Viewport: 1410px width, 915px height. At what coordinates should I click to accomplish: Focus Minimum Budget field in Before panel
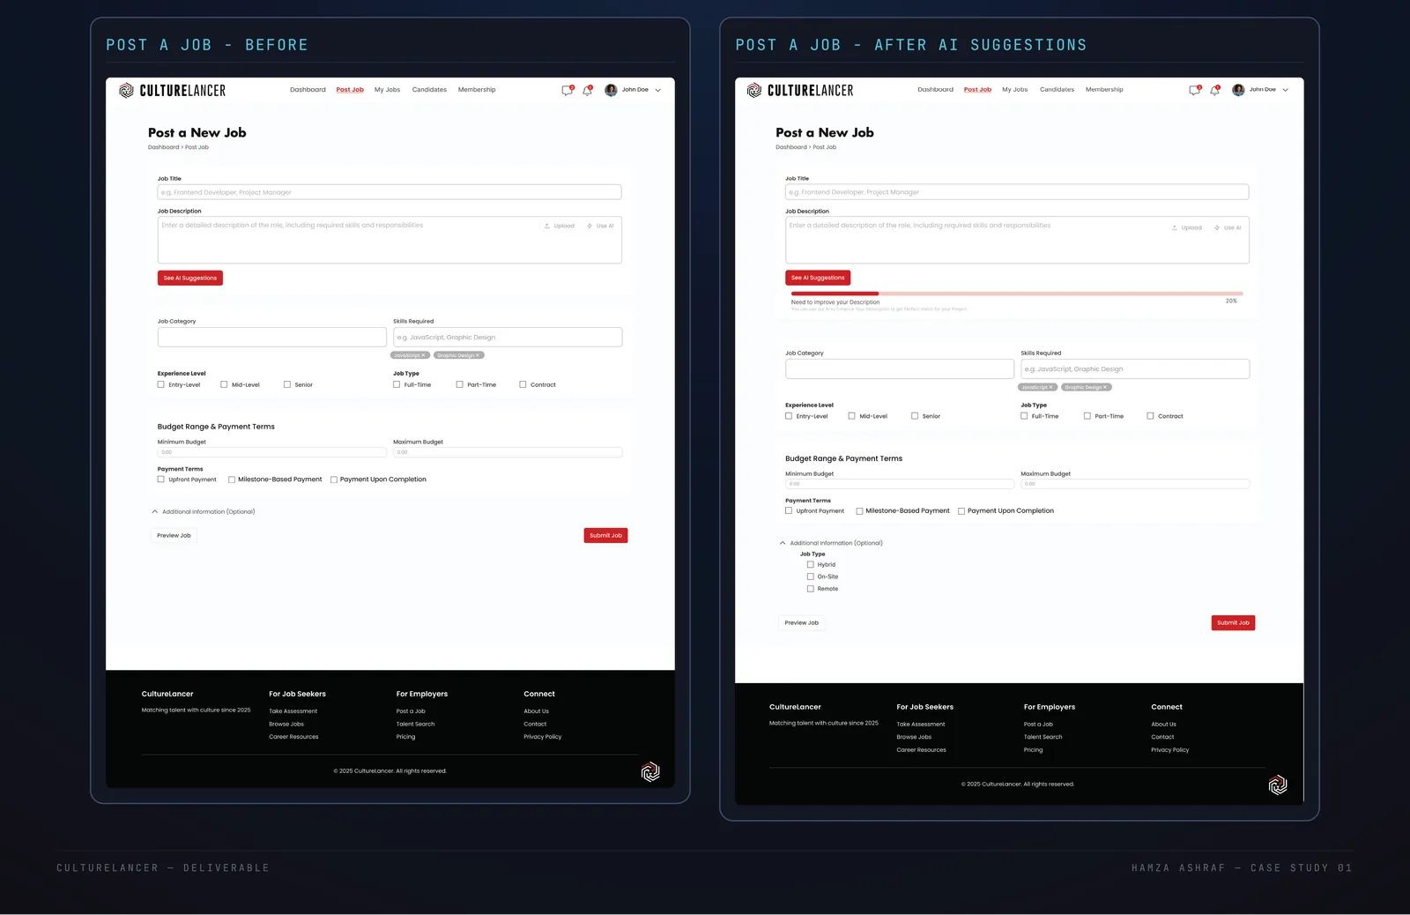point(272,452)
